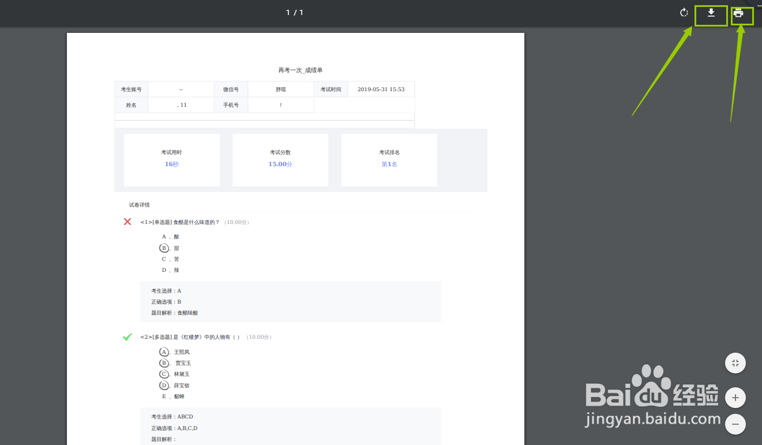762x445 pixels.
Task: Click option A 酸
Action: pyautogui.click(x=170, y=237)
